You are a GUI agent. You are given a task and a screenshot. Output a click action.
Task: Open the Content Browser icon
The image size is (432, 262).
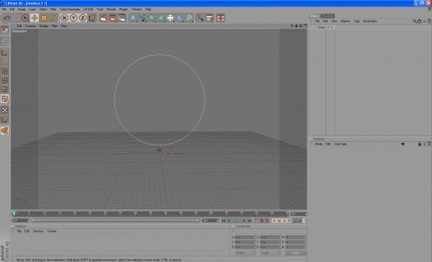[x=210, y=18]
